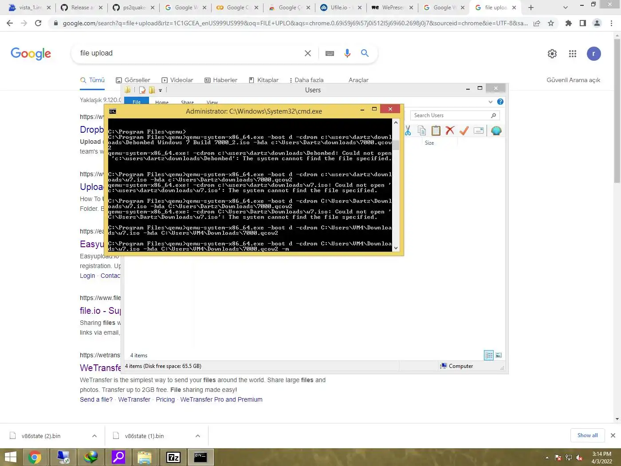This screenshot has height=466, width=621.
Task: Click the page scrollbar down arrow in Chrome
Action: coord(617,419)
